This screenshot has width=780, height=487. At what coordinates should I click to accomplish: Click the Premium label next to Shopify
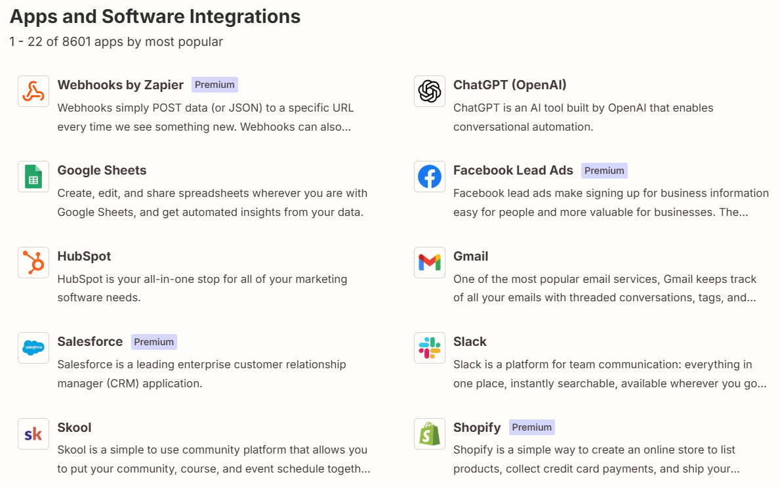click(x=531, y=427)
